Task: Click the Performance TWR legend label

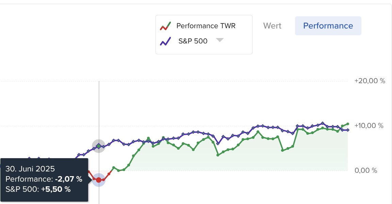Action: tap(206, 26)
